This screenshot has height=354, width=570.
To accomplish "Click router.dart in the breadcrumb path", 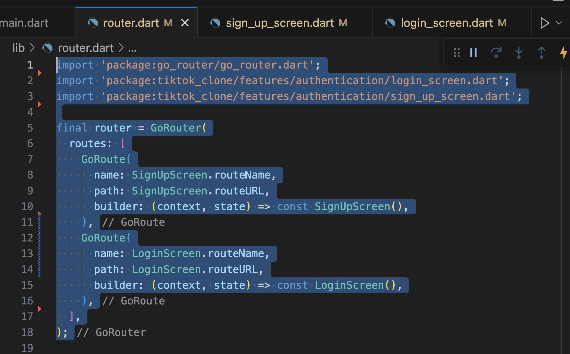I will click(x=86, y=48).
